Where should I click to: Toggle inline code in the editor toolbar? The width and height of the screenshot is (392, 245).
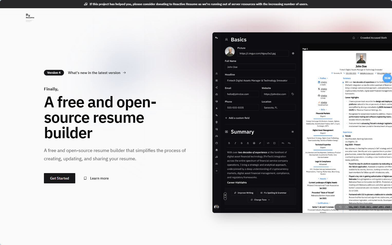pos(268,143)
